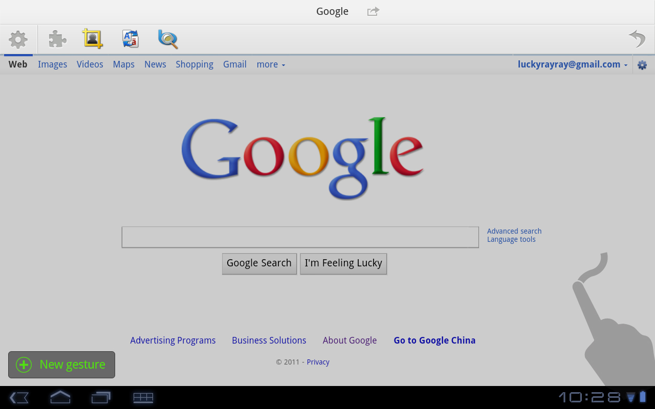Viewport: 655px width, 409px height.
Task: Open the find-in-page magnifier icon
Action: pyautogui.click(x=168, y=39)
